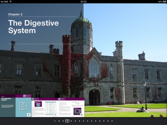Open the page 6 thumbnail, Digestive System cover
Image resolution: width=167 pixels, height=125 pixels.
click(x=16, y=106)
